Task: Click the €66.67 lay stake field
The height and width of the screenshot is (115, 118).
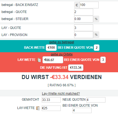Action: [x=53, y=60]
